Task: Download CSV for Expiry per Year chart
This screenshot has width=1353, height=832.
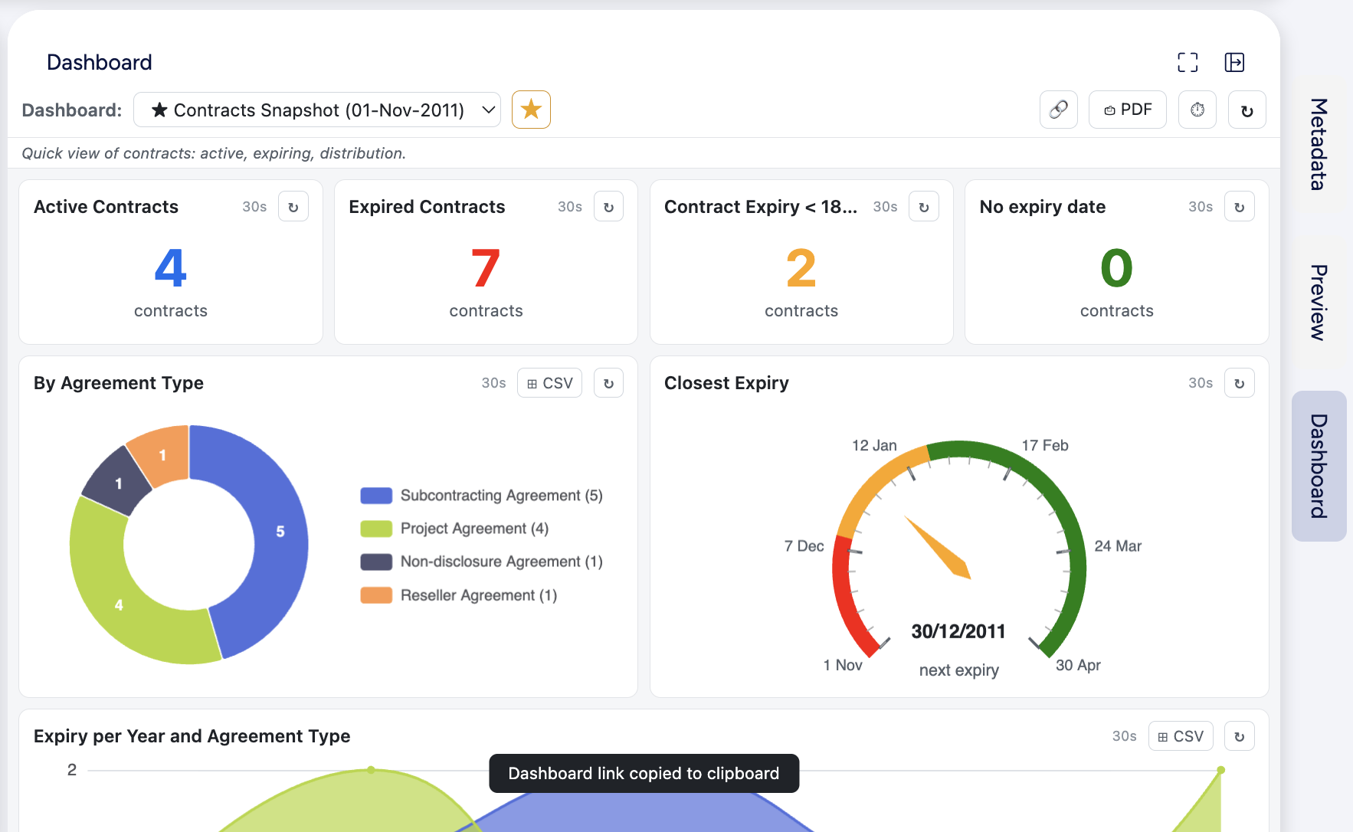Action: coord(1181,736)
